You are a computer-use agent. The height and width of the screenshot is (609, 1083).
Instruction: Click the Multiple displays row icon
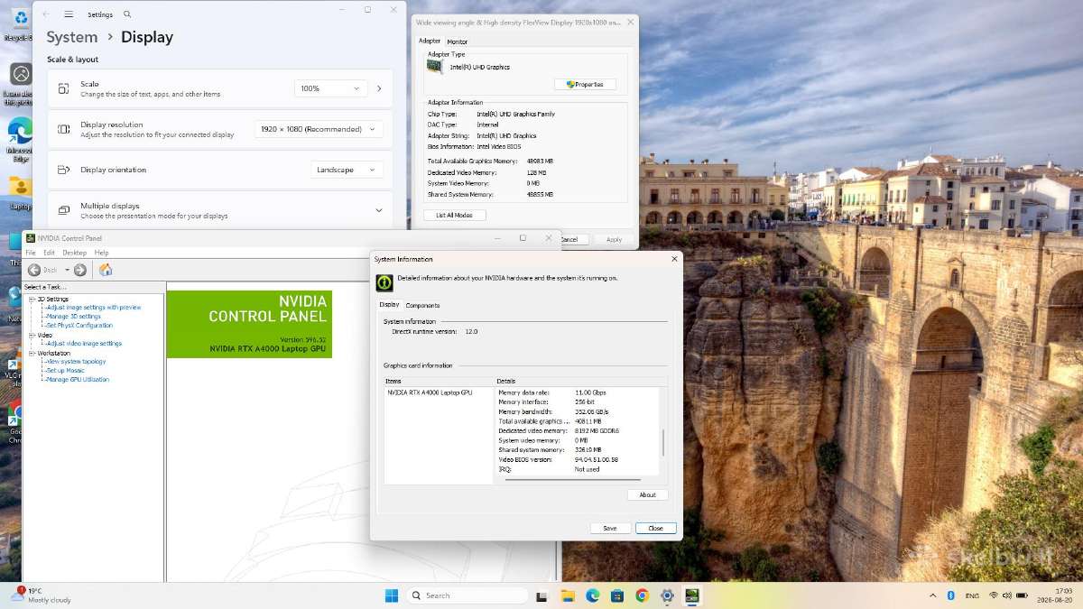tap(63, 210)
